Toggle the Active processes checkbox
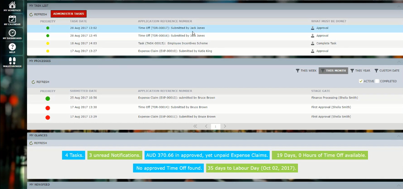 pos(361,81)
